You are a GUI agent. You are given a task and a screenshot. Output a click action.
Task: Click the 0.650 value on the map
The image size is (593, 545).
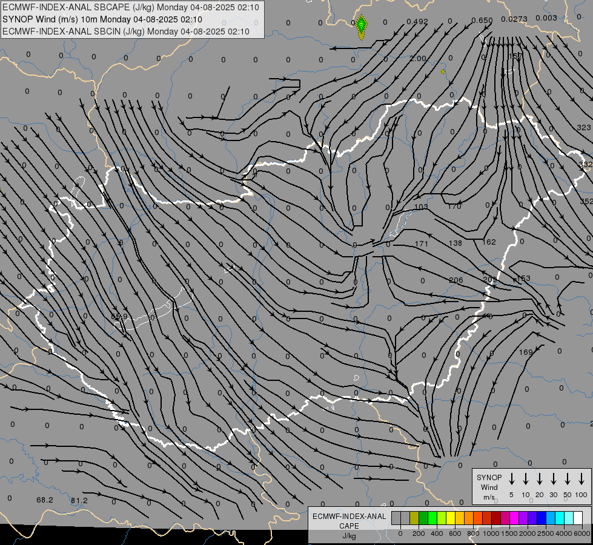click(482, 21)
